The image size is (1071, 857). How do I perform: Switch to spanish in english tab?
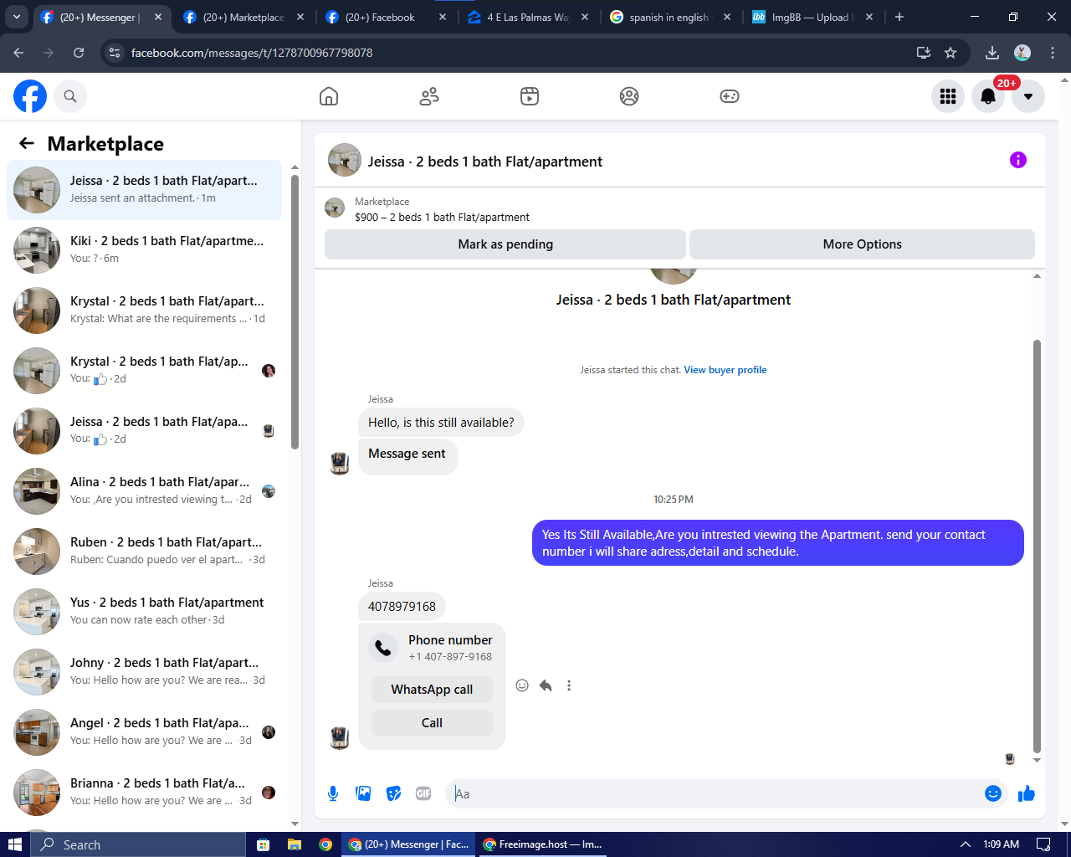(670, 17)
